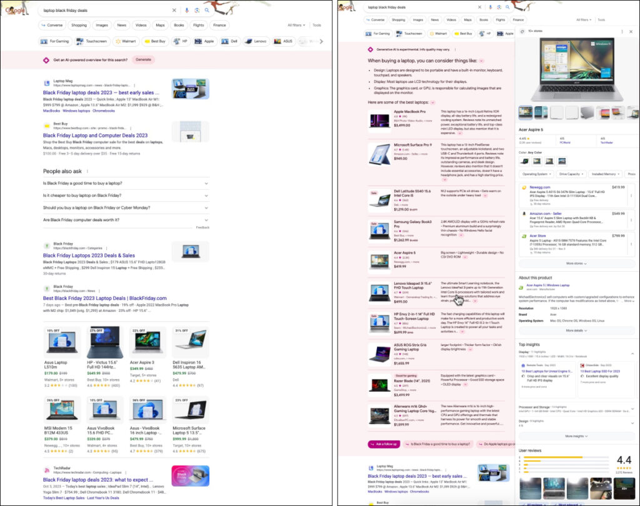Viewport: 640px width, 506px height.
Task: Open Videos tab in right page
Action: [x=451, y=19]
